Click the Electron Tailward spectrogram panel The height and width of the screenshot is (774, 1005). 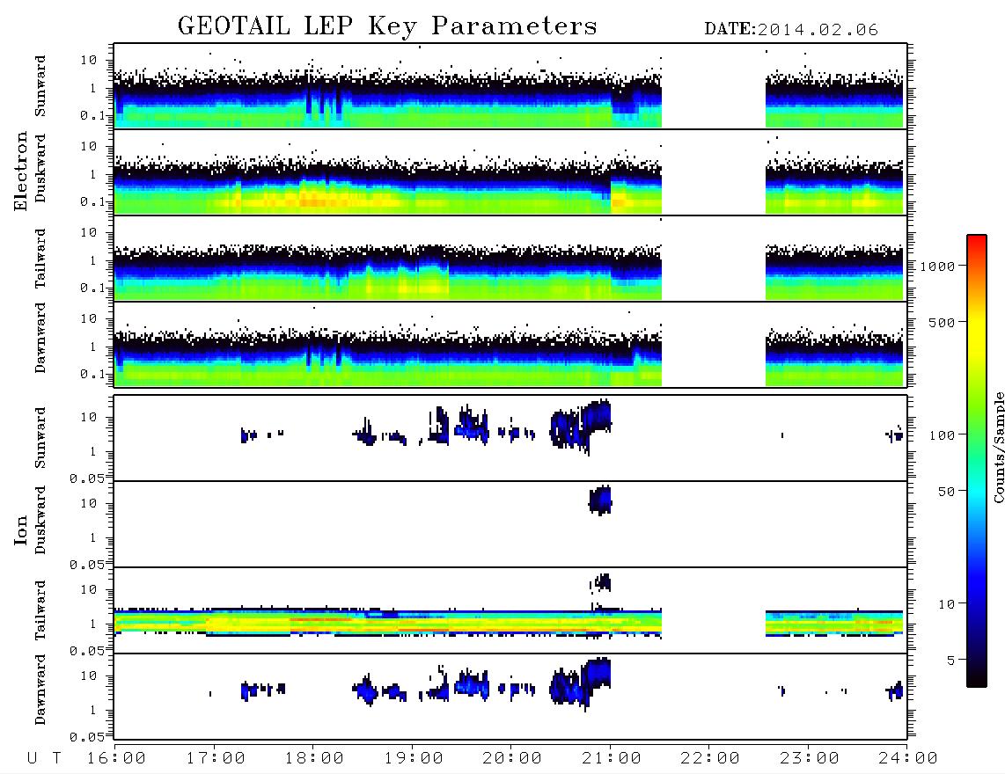[510, 259]
